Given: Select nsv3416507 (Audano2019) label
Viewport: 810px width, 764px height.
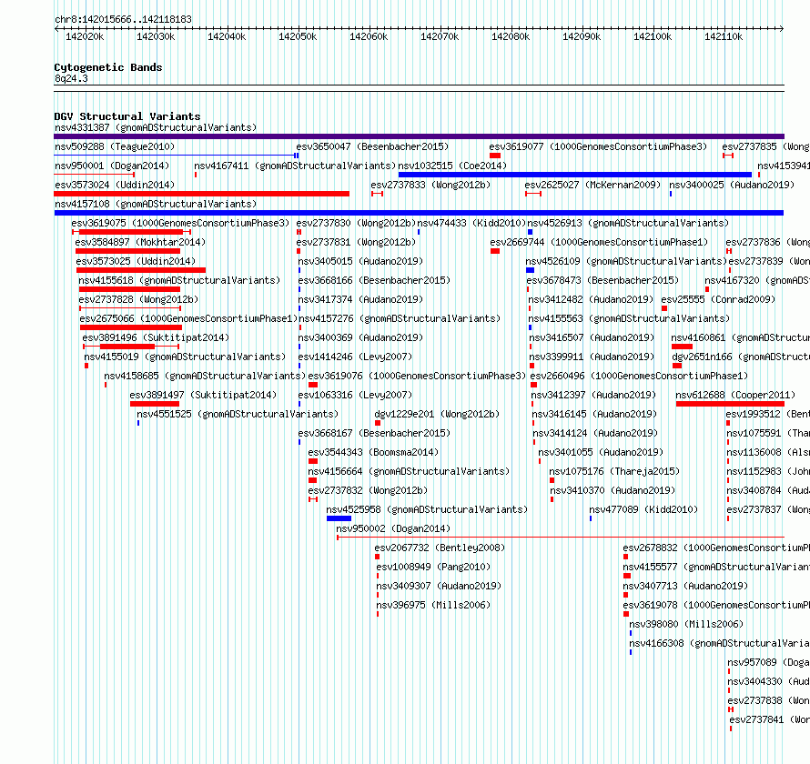Looking at the screenshot, I should [x=592, y=337].
